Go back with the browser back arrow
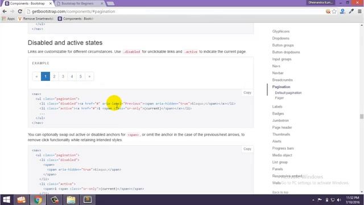The height and width of the screenshot is (205, 364). point(5,11)
